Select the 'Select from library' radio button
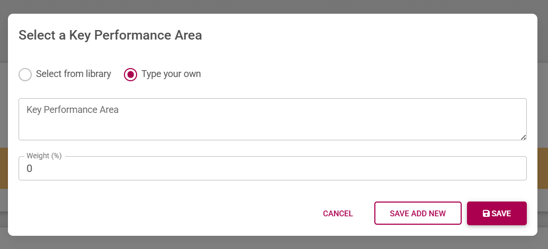Image resolution: width=548 pixels, height=249 pixels. [25, 74]
